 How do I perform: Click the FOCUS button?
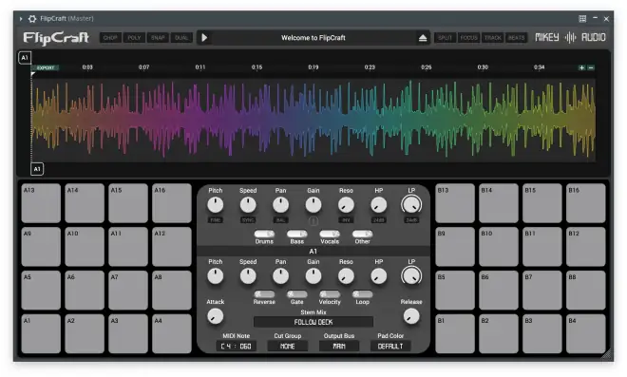coord(468,38)
